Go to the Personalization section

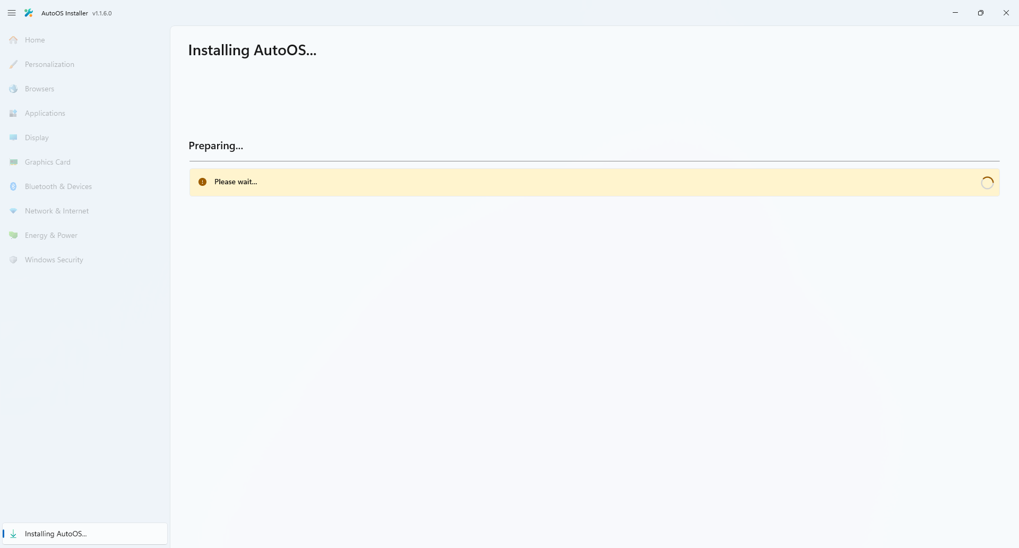tap(85, 64)
